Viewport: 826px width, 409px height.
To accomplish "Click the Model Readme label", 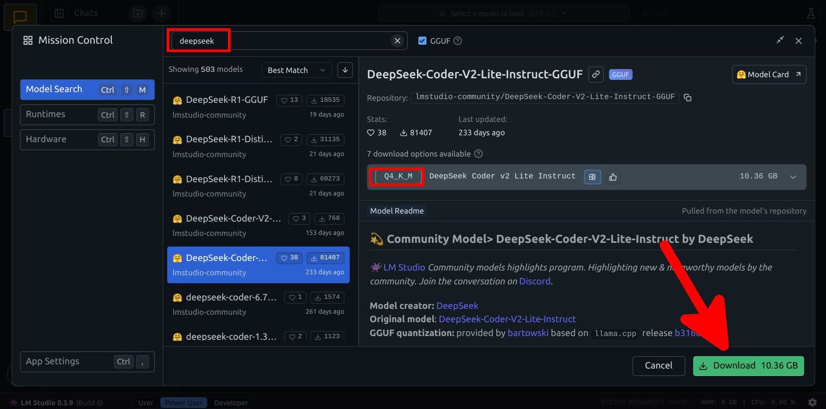I will 397,211.
